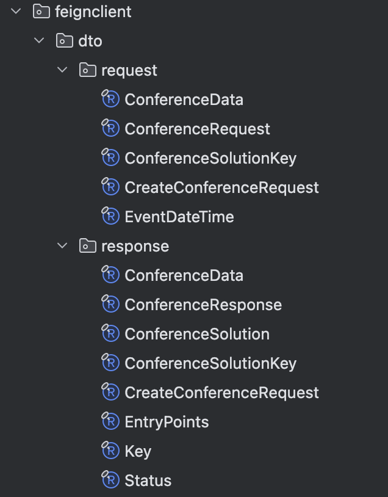388x497 pixels.
Task: Open ConferenceData under the response folder
Action: 184,275
